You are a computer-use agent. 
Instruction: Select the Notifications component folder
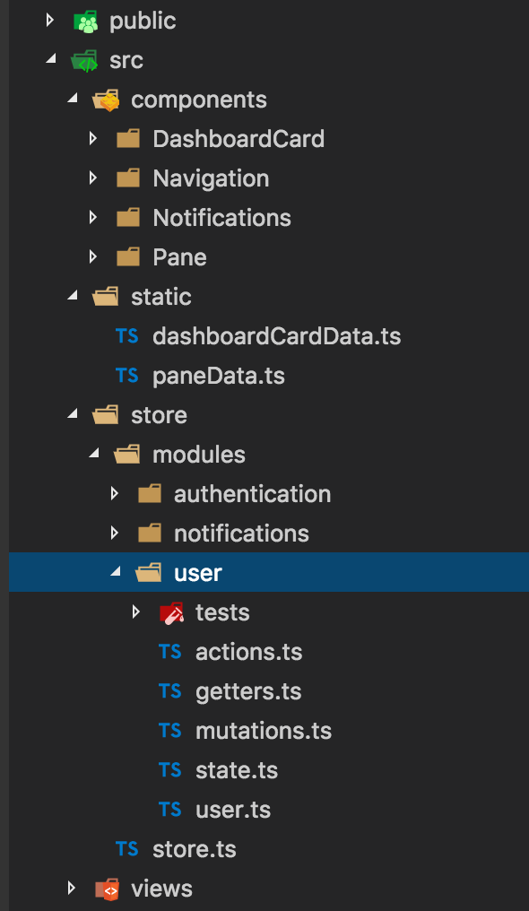click(x=221, y=218)
